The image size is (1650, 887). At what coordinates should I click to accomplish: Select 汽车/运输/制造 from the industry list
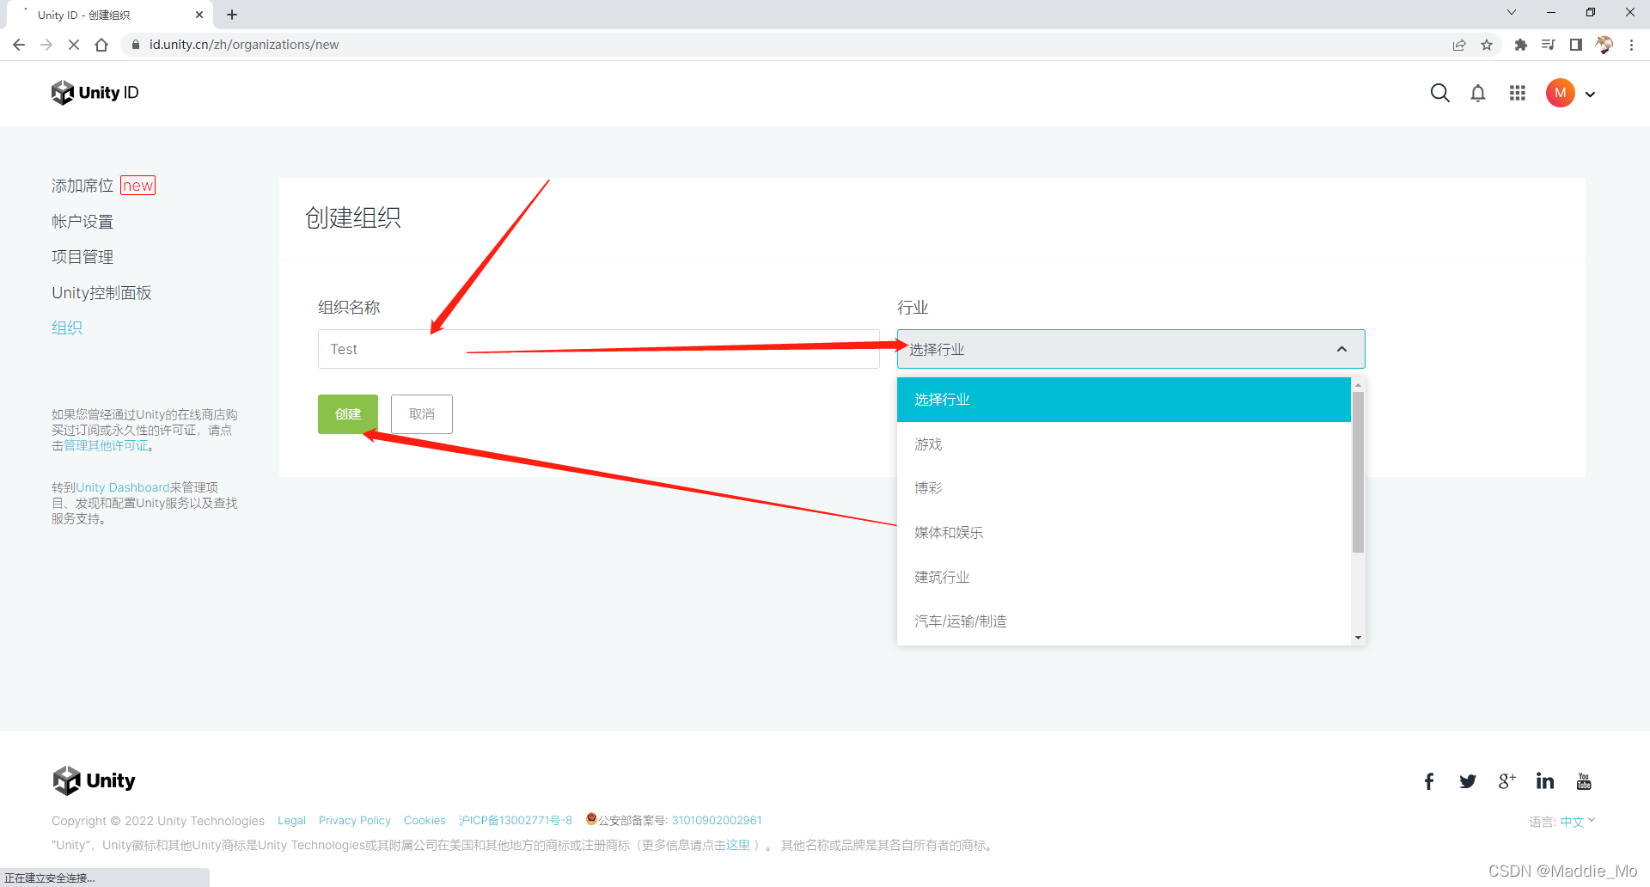(x=1124, y=621)
